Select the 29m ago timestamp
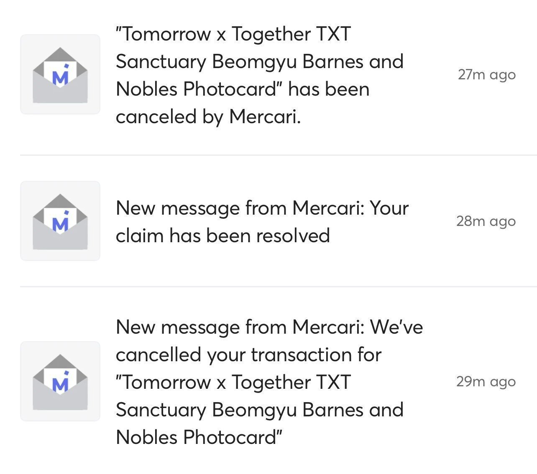 coord(486,382)
